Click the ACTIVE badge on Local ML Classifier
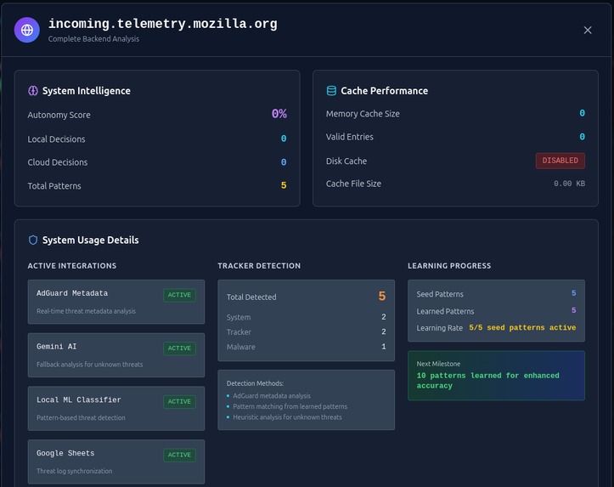The width and height of the screenshot is (614, 487). 179,402
